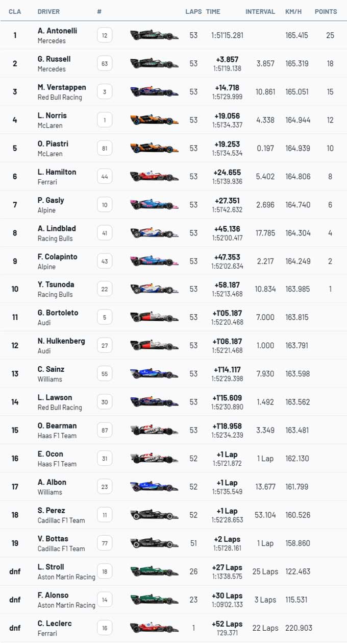Click Antonelli's Mercedes car image

pyautogui.click(x=155, y=35)
